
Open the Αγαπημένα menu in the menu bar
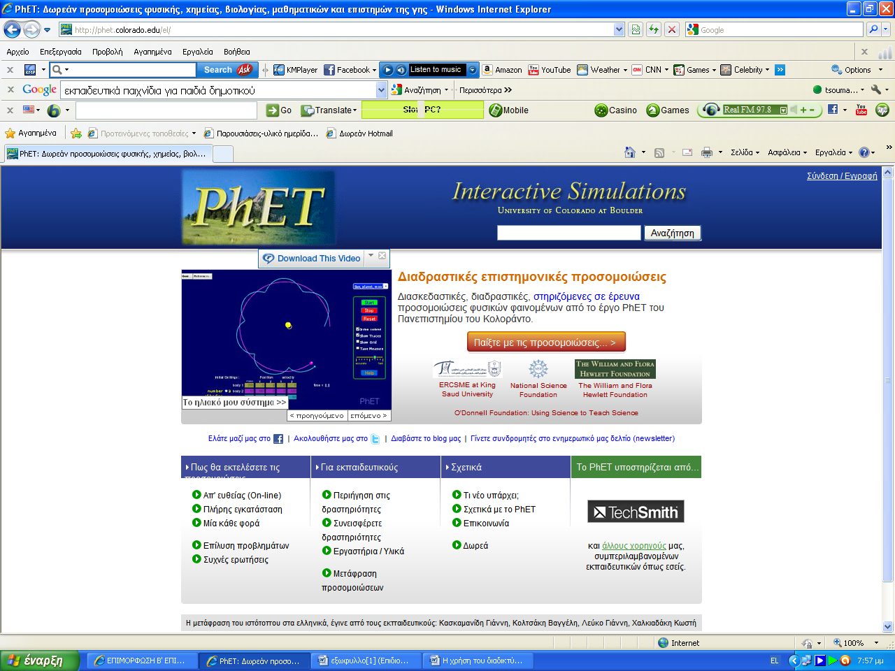(152, 52)
